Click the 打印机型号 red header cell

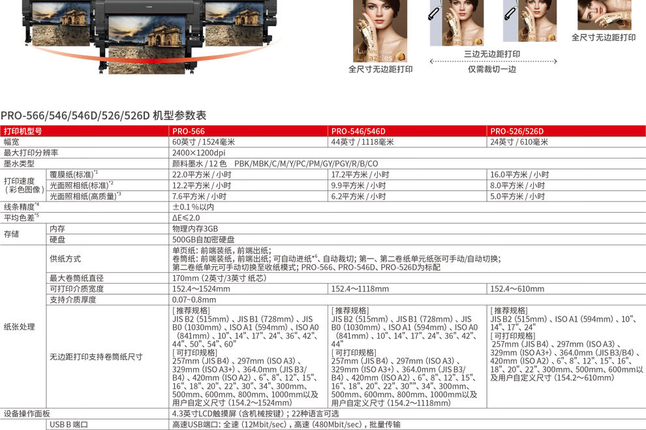23,131
